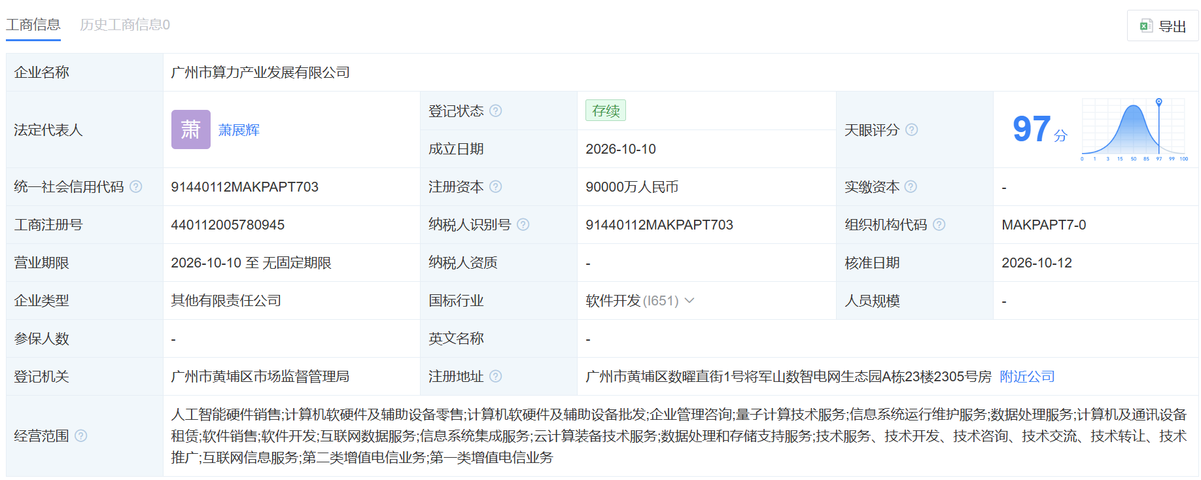This screenshot has width=1201, height=480.
Task: Click the Excel icon in export button
Action: 1146,26
